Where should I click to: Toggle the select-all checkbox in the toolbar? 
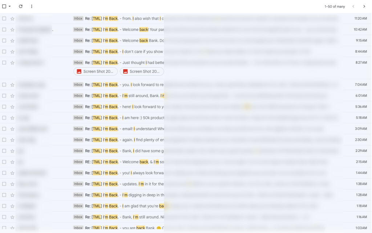4,7
